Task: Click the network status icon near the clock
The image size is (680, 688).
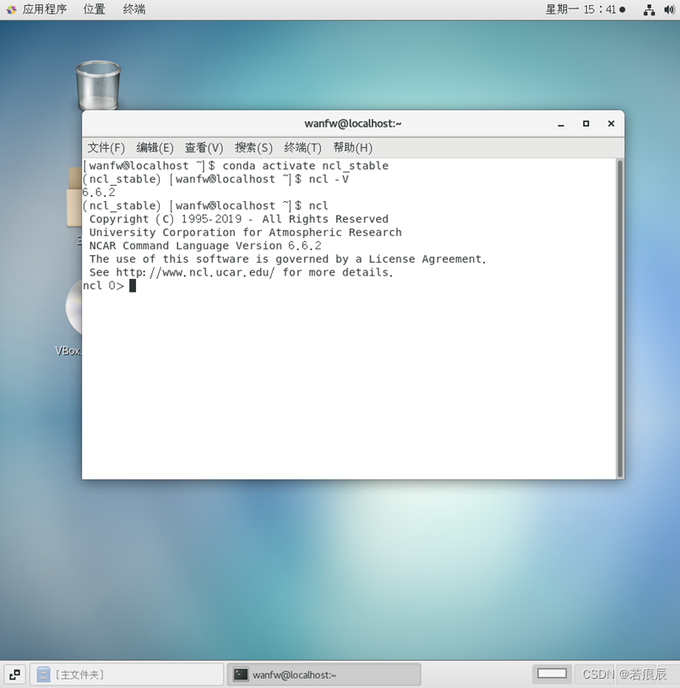Action: point(649,10)
